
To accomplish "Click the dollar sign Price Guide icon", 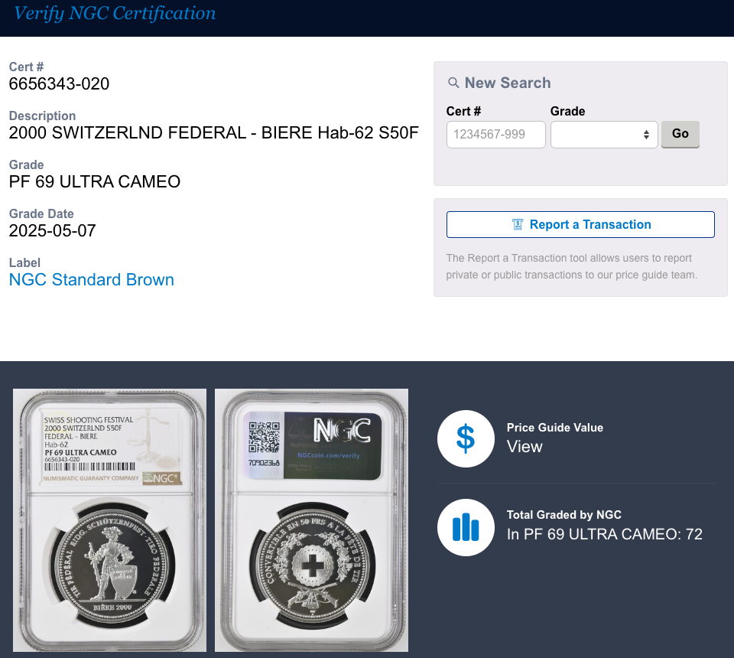I will point(466,439).
